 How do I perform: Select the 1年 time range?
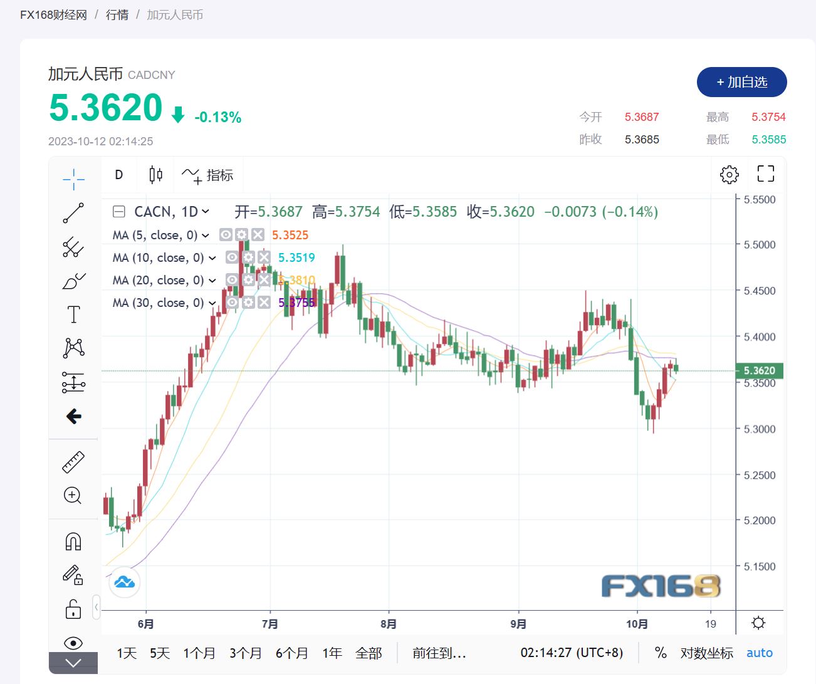tap(332, 653)
